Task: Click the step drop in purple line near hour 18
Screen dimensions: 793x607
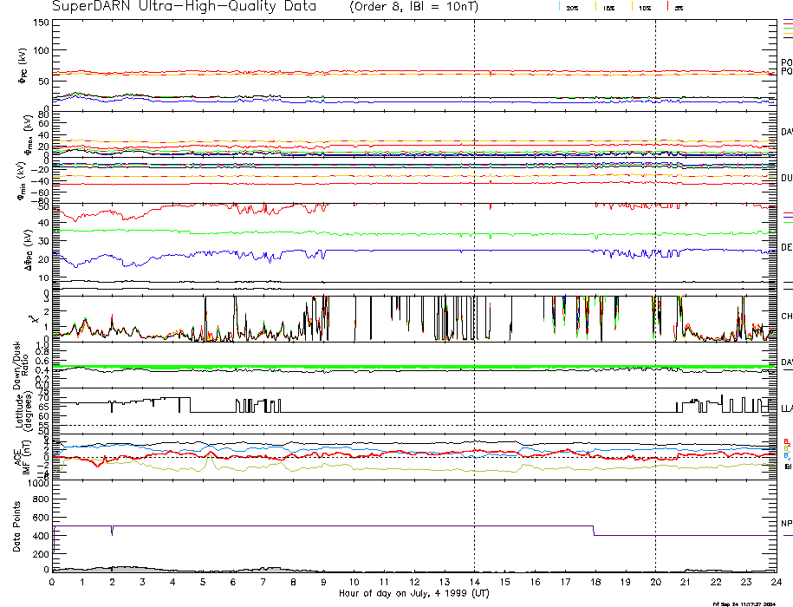Action: point(594,531)
